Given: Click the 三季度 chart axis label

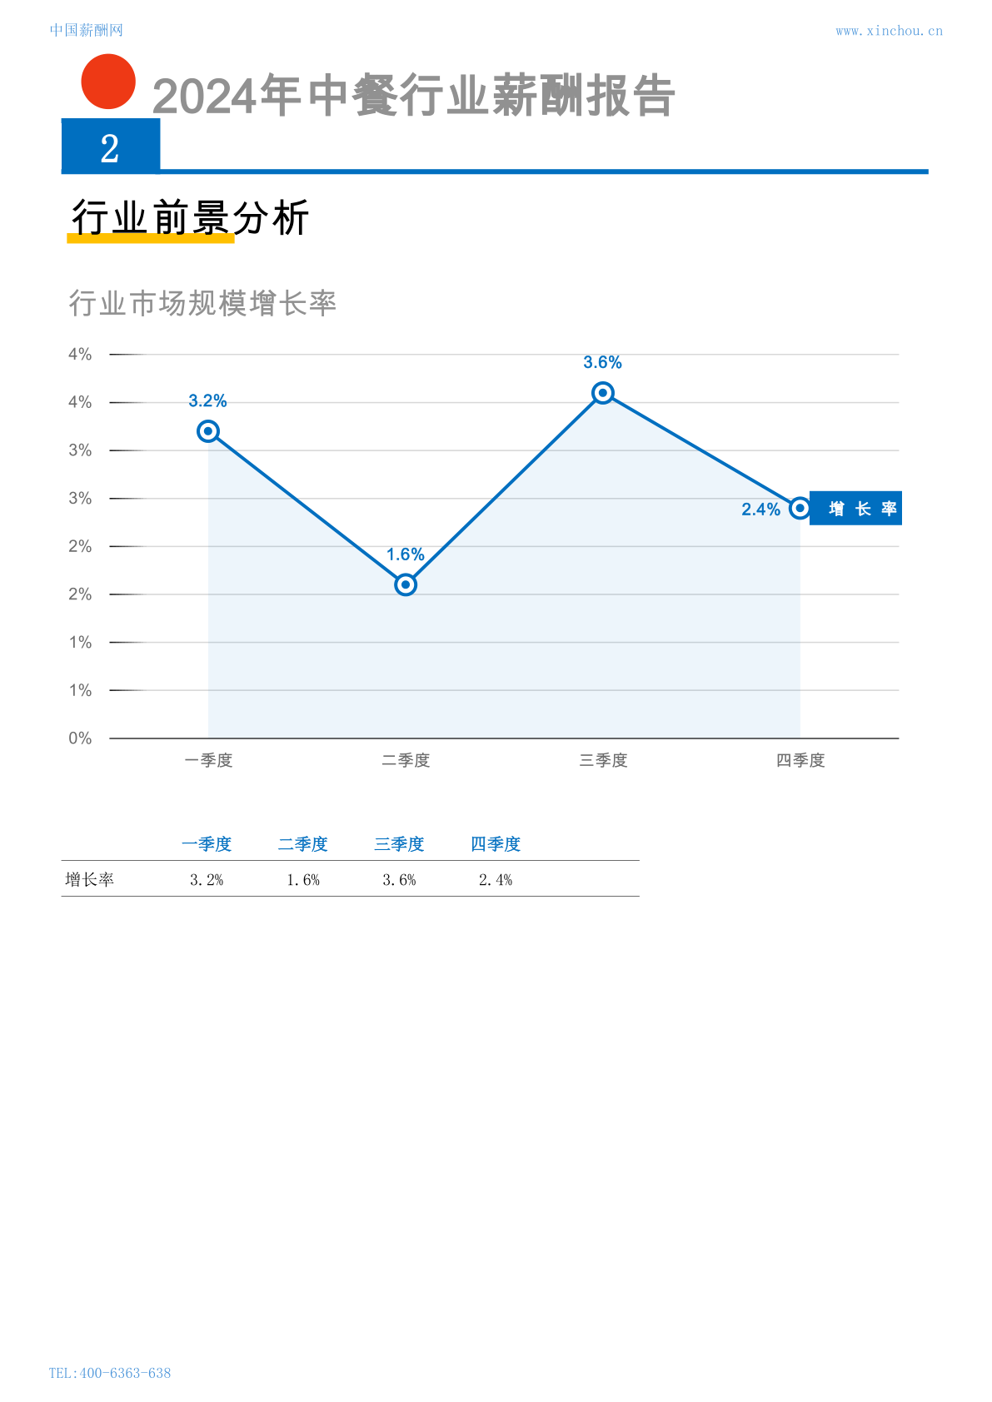Looking at the screenshot, I should tap(603, 760).
